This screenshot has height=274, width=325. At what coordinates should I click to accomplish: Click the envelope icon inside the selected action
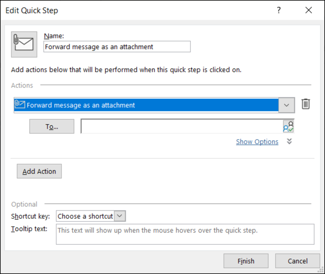(20, 104)
